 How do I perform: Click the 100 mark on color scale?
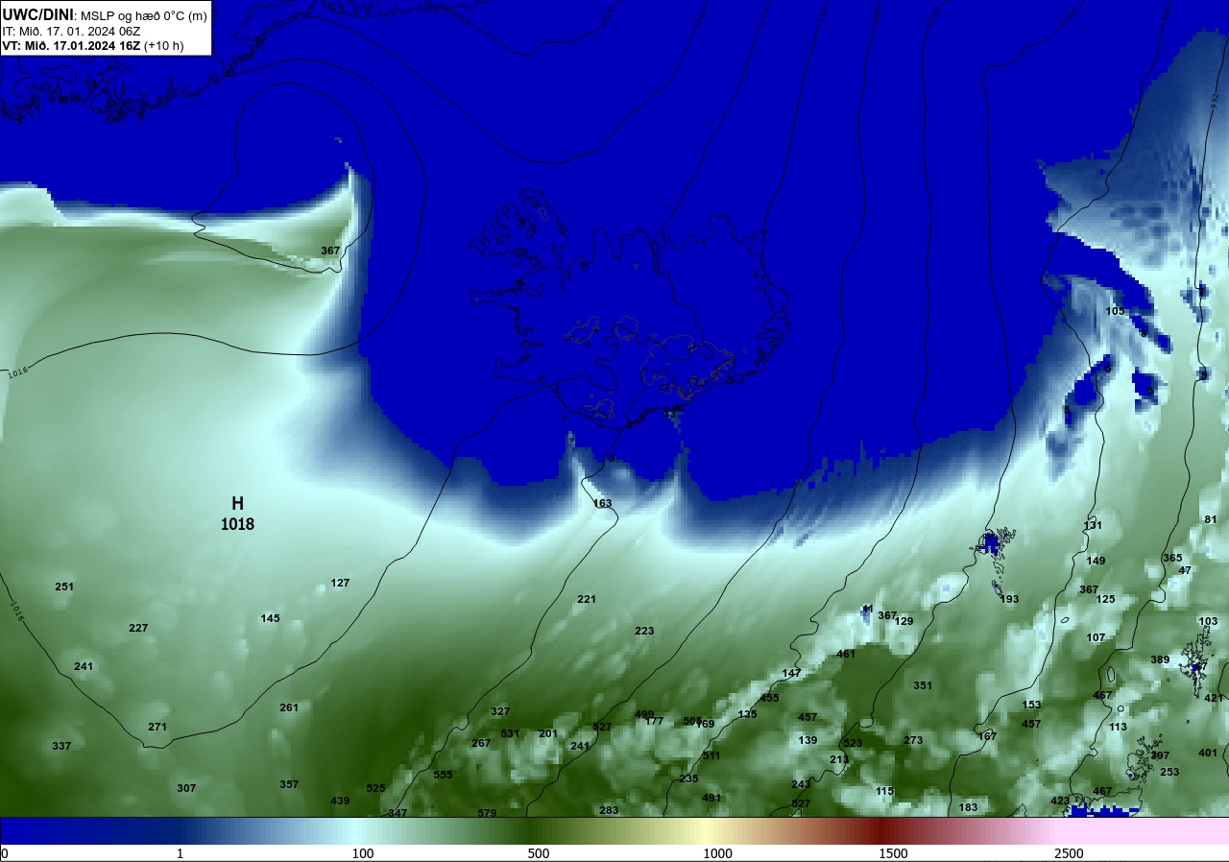pos(362,853)
